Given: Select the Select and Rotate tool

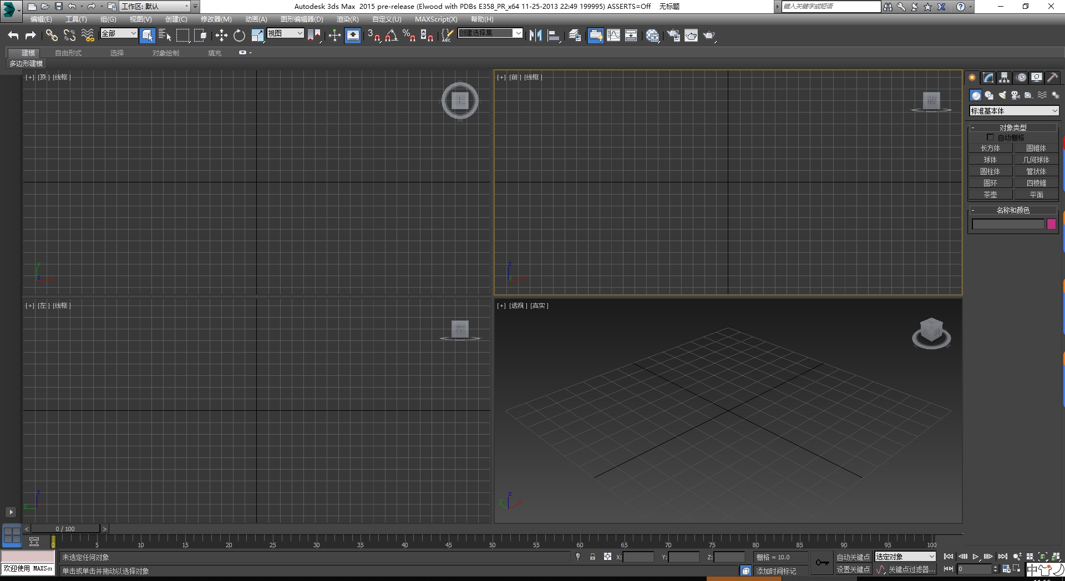Looking at the screenshot, I should tap(239, 35).
